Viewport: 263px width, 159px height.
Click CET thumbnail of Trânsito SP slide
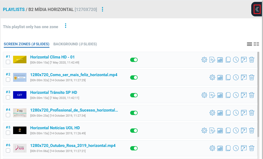click(20, 95)
